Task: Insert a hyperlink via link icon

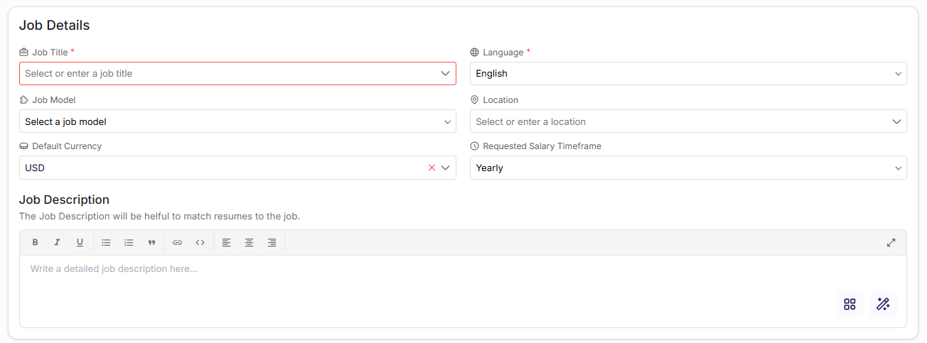Action: point(178,243)
